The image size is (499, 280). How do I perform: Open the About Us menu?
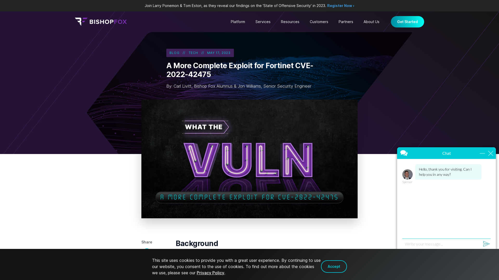(x=371, y=22)
